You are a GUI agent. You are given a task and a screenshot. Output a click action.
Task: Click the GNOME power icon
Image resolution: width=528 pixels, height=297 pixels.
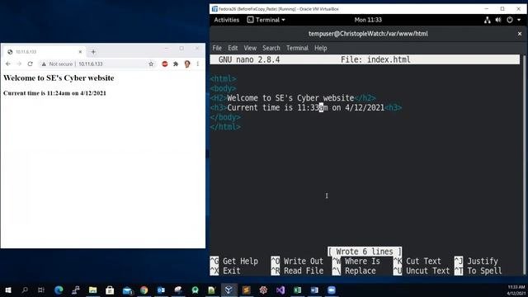510,20
